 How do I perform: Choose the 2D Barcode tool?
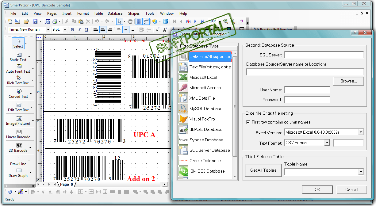tap(18, 148)
